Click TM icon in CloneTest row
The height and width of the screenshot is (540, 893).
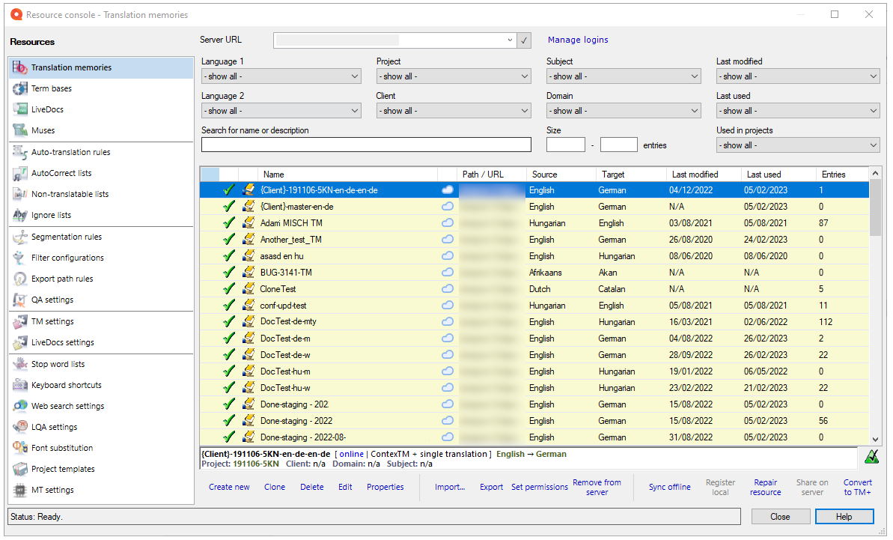click(249, 289)
